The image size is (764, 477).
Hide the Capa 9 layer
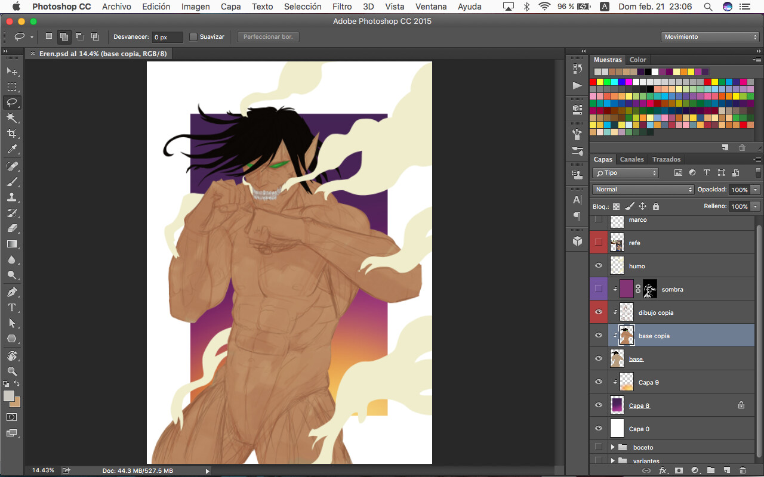(x=599, y=382)
